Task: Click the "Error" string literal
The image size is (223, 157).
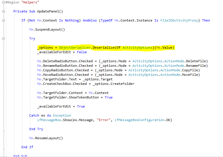Action: tap(104, 120)
